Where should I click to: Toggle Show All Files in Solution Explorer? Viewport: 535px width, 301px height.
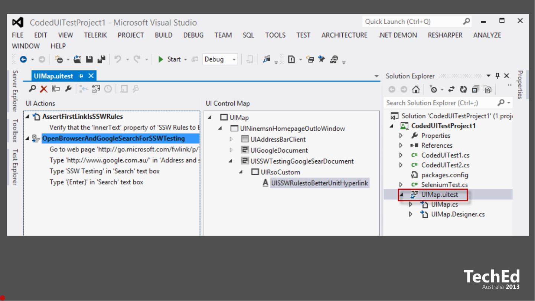(487, 89)
